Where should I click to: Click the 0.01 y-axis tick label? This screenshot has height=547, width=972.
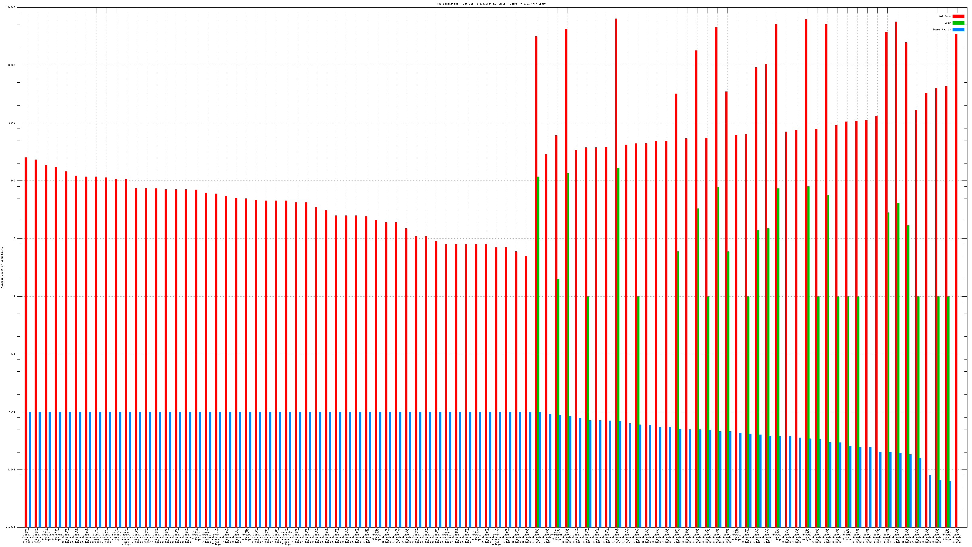(x=12, y=412)
